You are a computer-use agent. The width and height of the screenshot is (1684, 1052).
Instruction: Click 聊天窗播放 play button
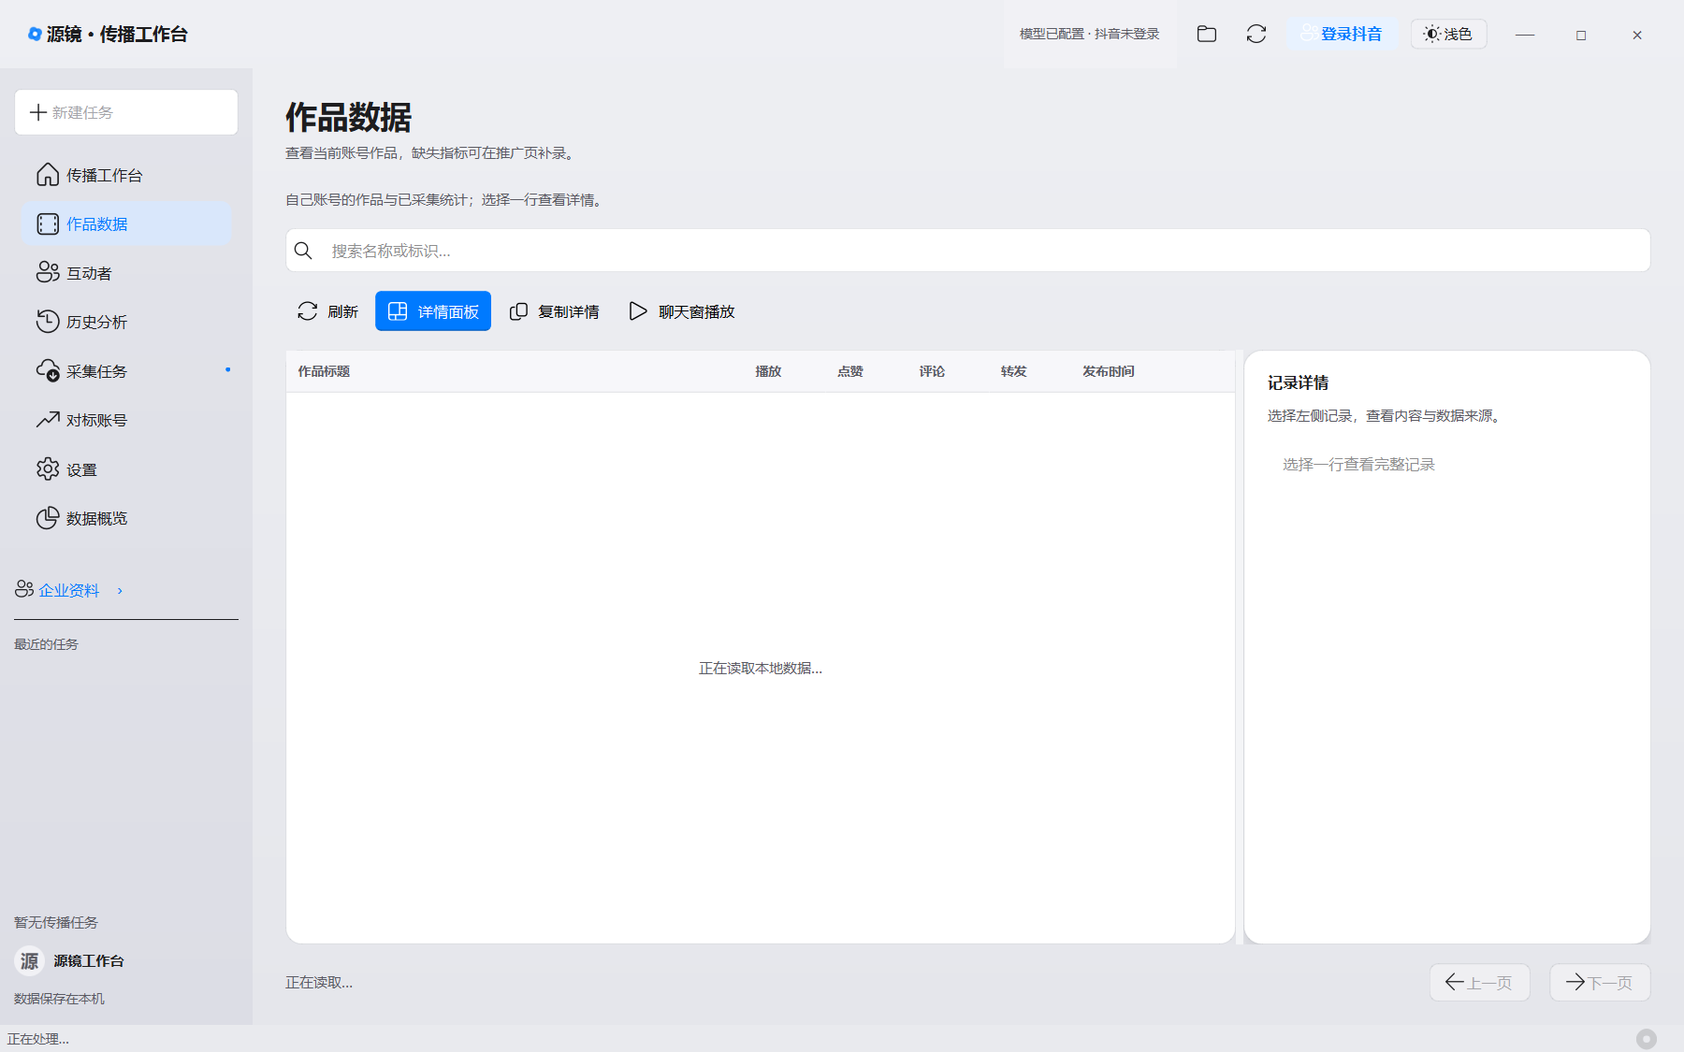(682, 311)
